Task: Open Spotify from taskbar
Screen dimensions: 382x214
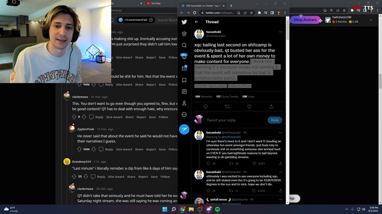Action: coord(217,209)
